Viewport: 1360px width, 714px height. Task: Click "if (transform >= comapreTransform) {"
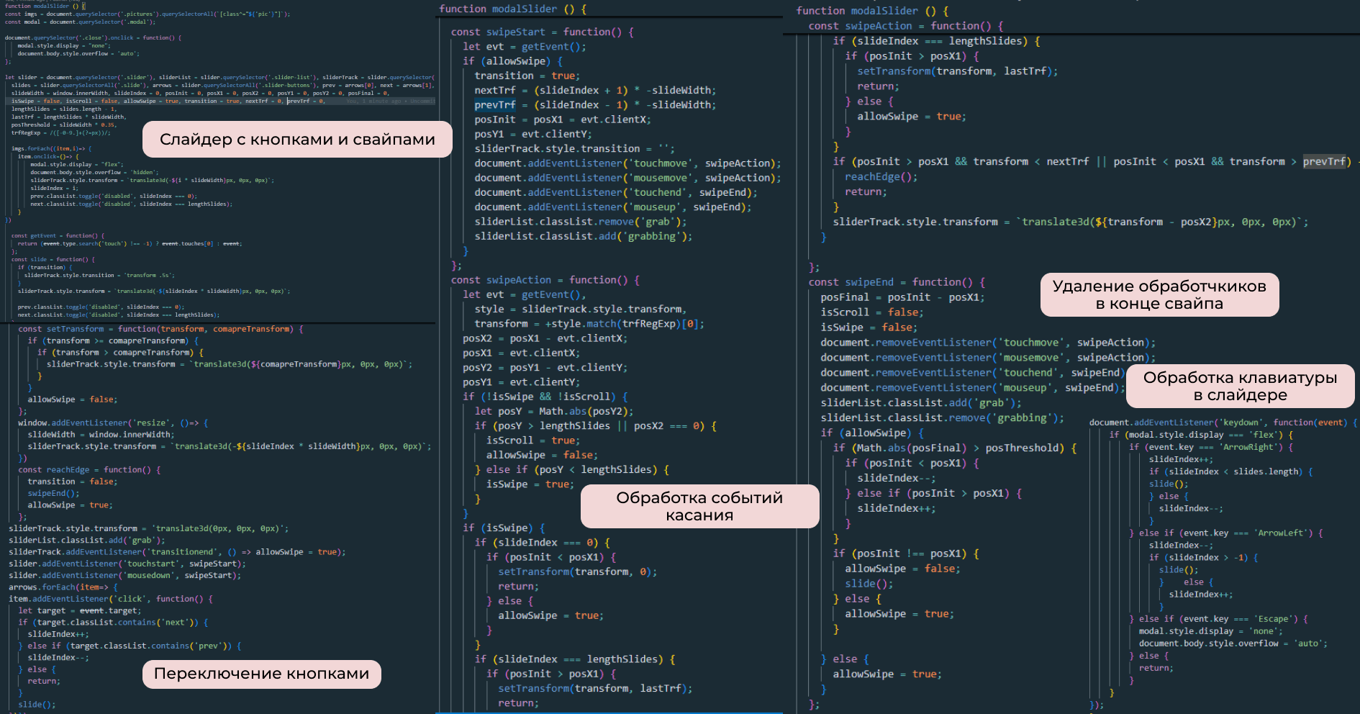tap(113, 340)
